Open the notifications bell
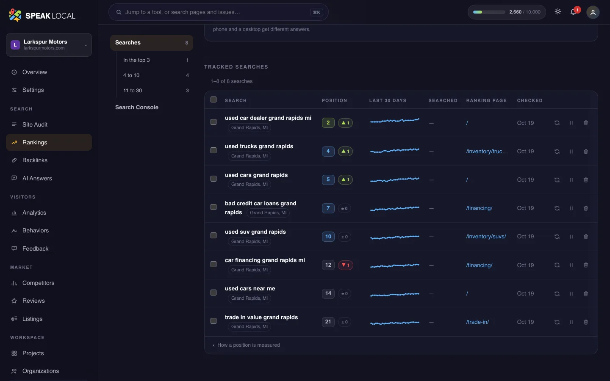 pyautogui.click(x=574, y=12)
